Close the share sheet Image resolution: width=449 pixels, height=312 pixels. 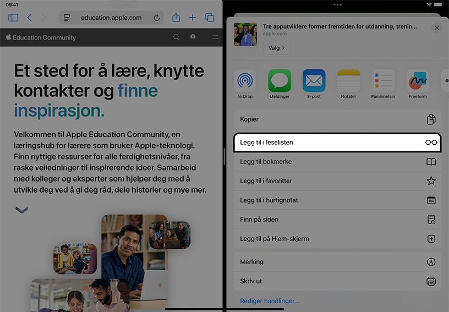coord(437,28)
